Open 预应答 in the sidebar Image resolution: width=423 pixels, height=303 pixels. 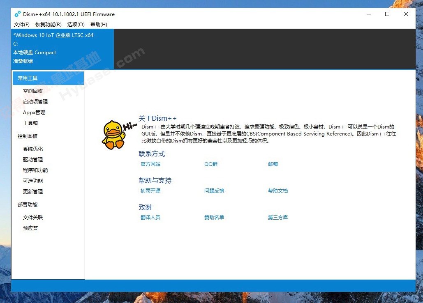(30, 228)
